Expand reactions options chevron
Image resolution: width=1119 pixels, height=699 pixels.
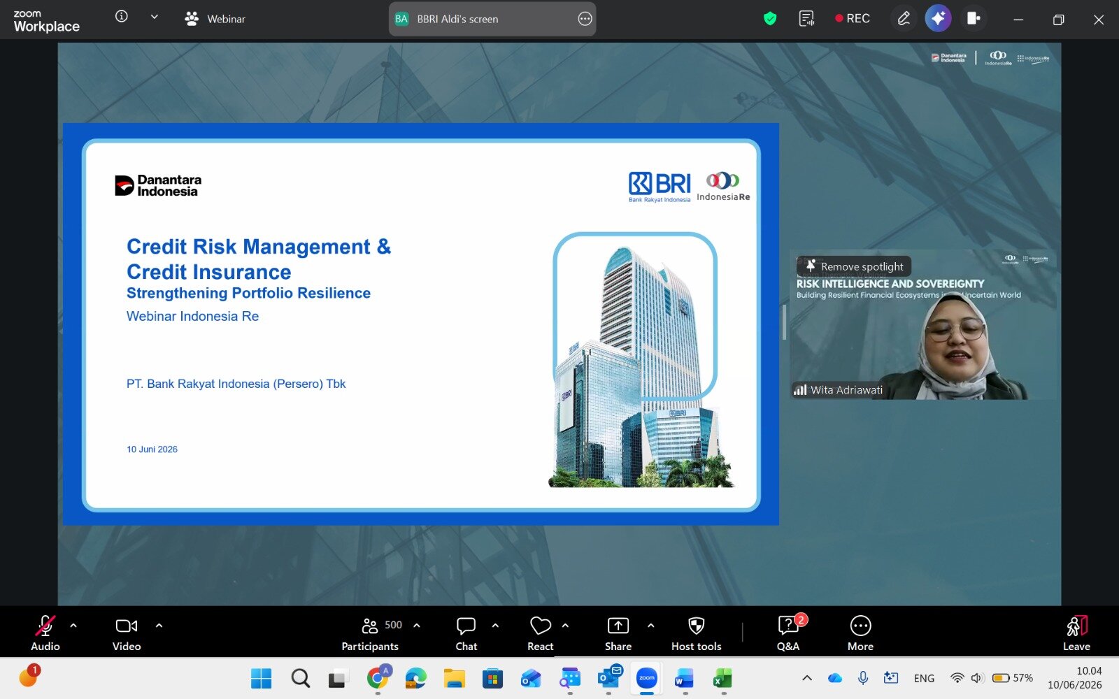click(x=565, y=626)
